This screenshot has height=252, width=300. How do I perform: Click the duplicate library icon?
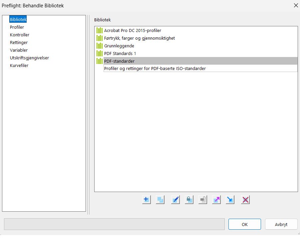[x=160, y=200]
